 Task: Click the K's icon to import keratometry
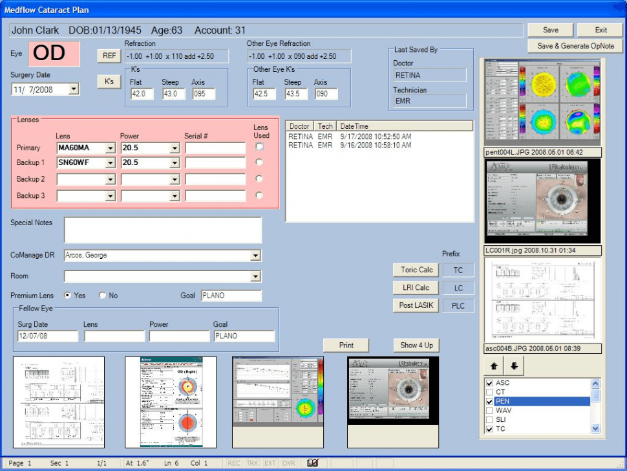click(x=108, y=82)
